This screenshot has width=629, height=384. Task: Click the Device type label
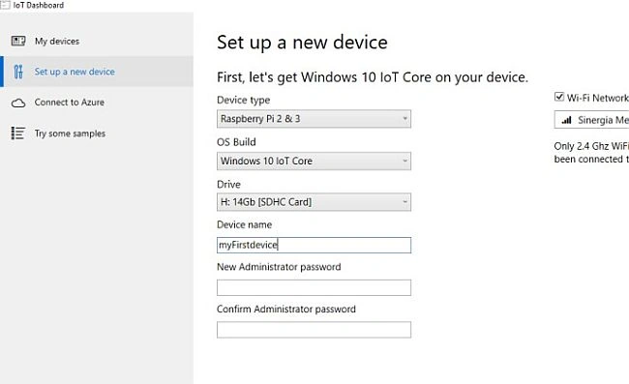[x=243, y=100]
